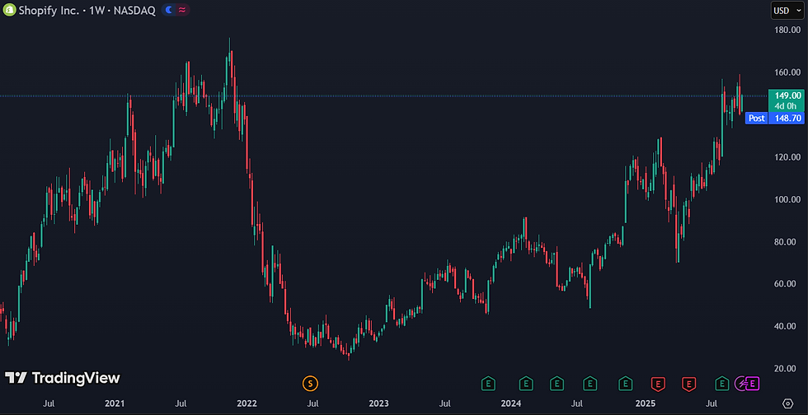Click the green 149.00 current price label
The height and width of the screenshot is (415, 808).
point(787,100)
